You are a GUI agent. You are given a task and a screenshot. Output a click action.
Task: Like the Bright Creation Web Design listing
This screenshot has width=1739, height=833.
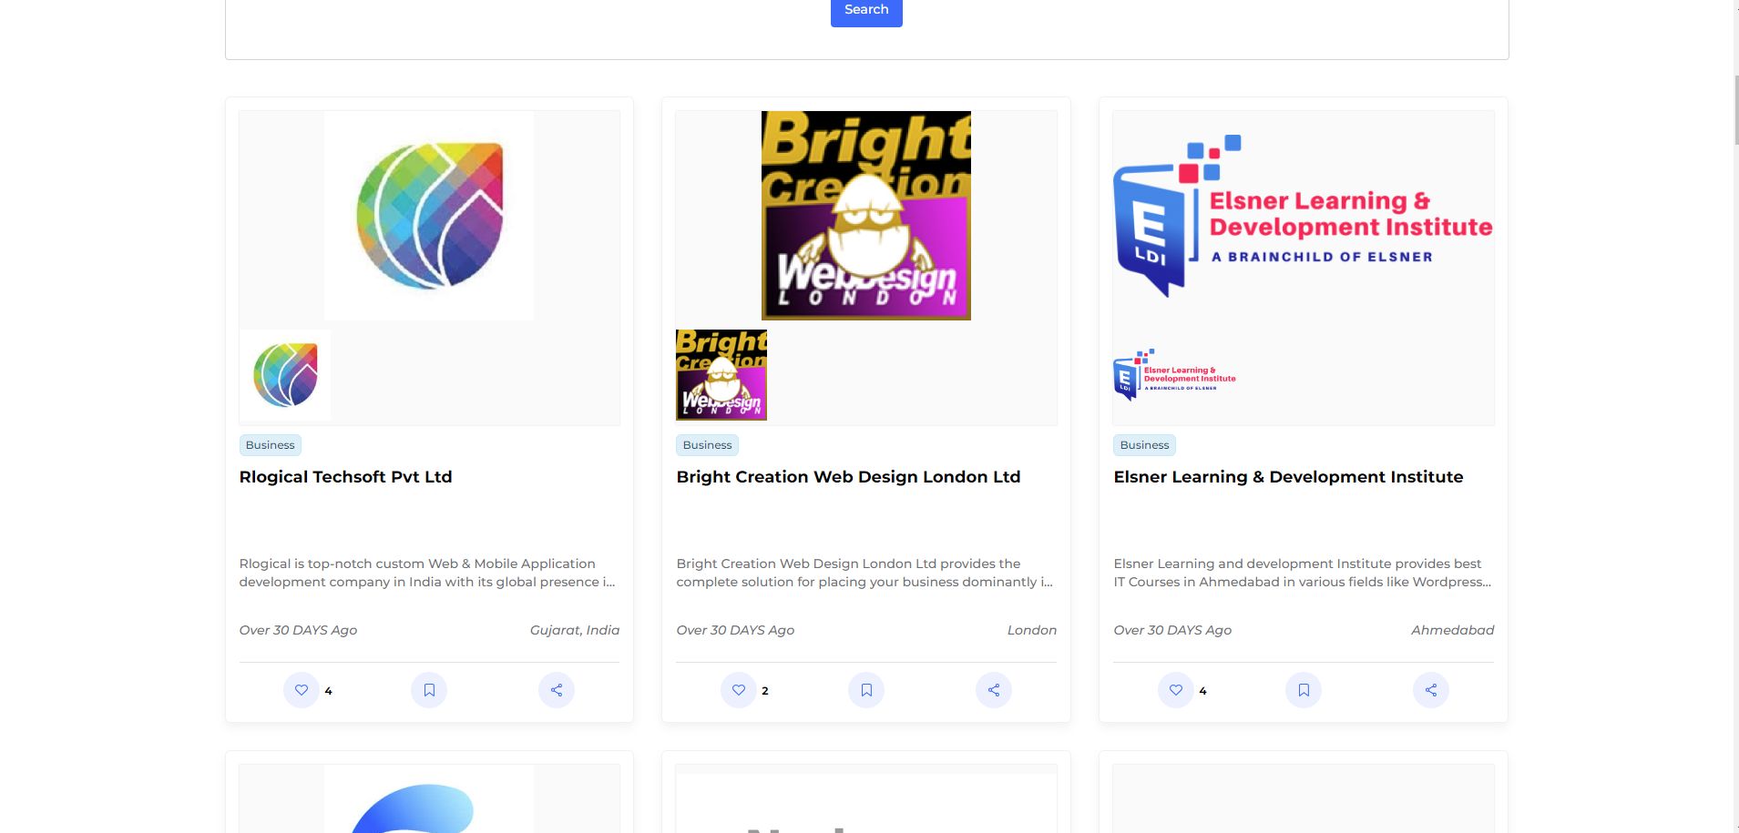[738, 690]
